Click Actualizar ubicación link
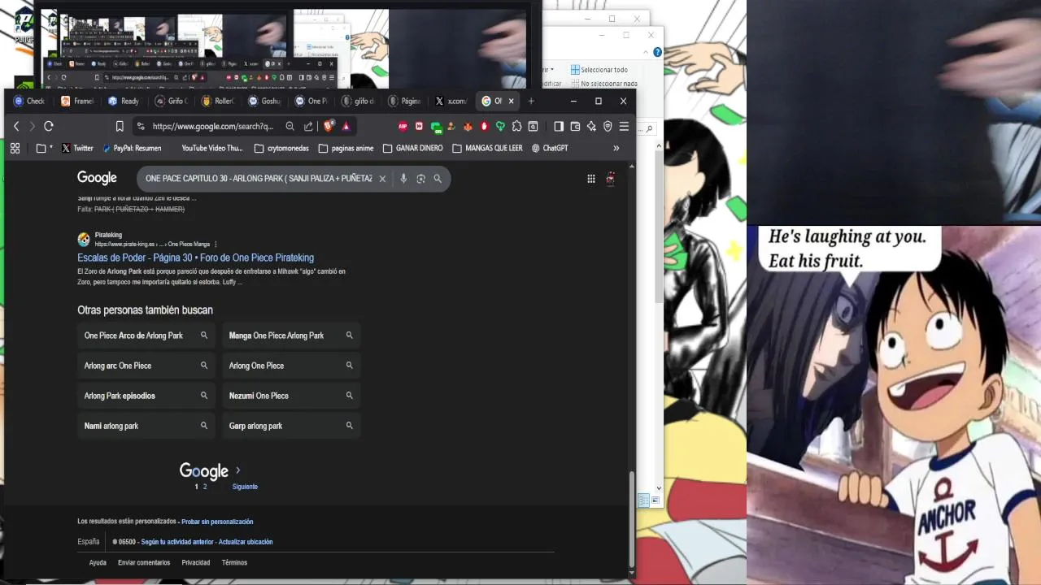This screenshot has width=1041, height=585. pyautogui.click(x=246, y=542)
